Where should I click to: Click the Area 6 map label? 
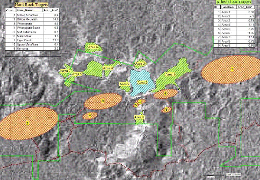coord(93,47)
